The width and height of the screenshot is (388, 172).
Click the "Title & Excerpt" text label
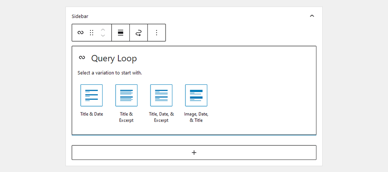(x=126, y=117)
